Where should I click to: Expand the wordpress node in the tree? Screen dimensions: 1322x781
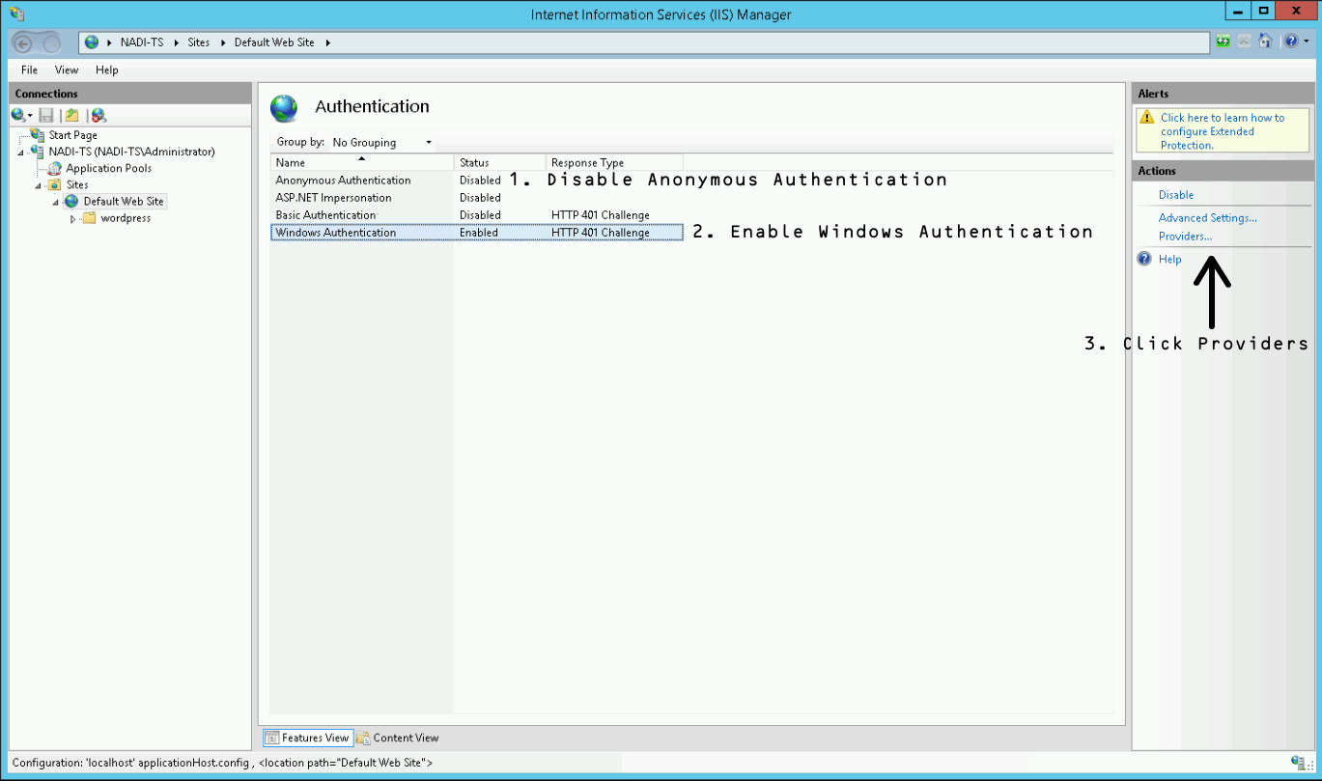point(71,218)
